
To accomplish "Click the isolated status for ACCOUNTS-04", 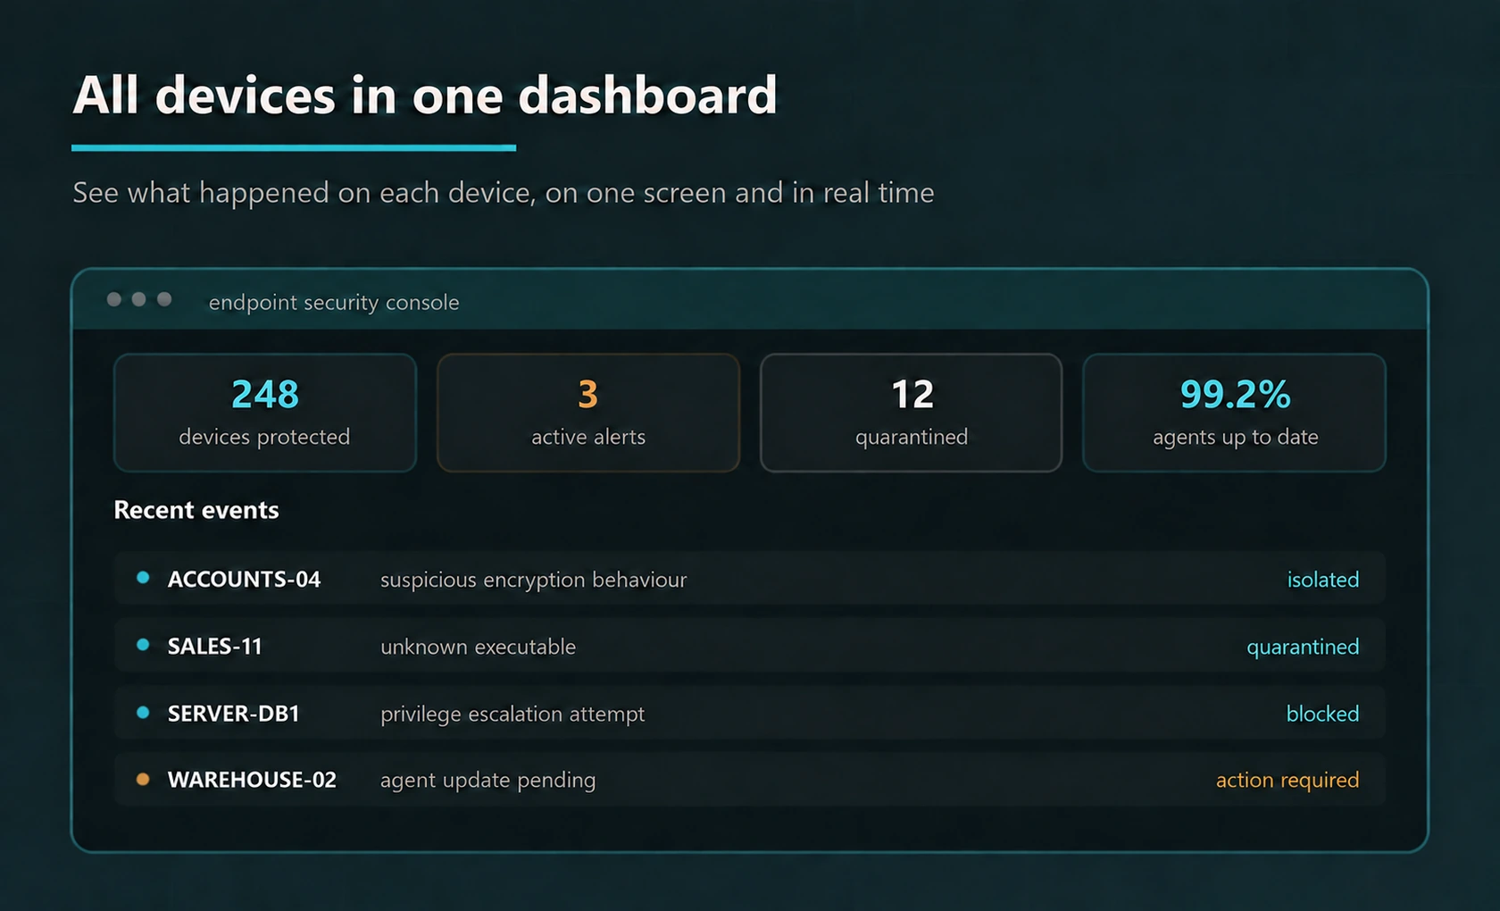I will point(1322,580).
